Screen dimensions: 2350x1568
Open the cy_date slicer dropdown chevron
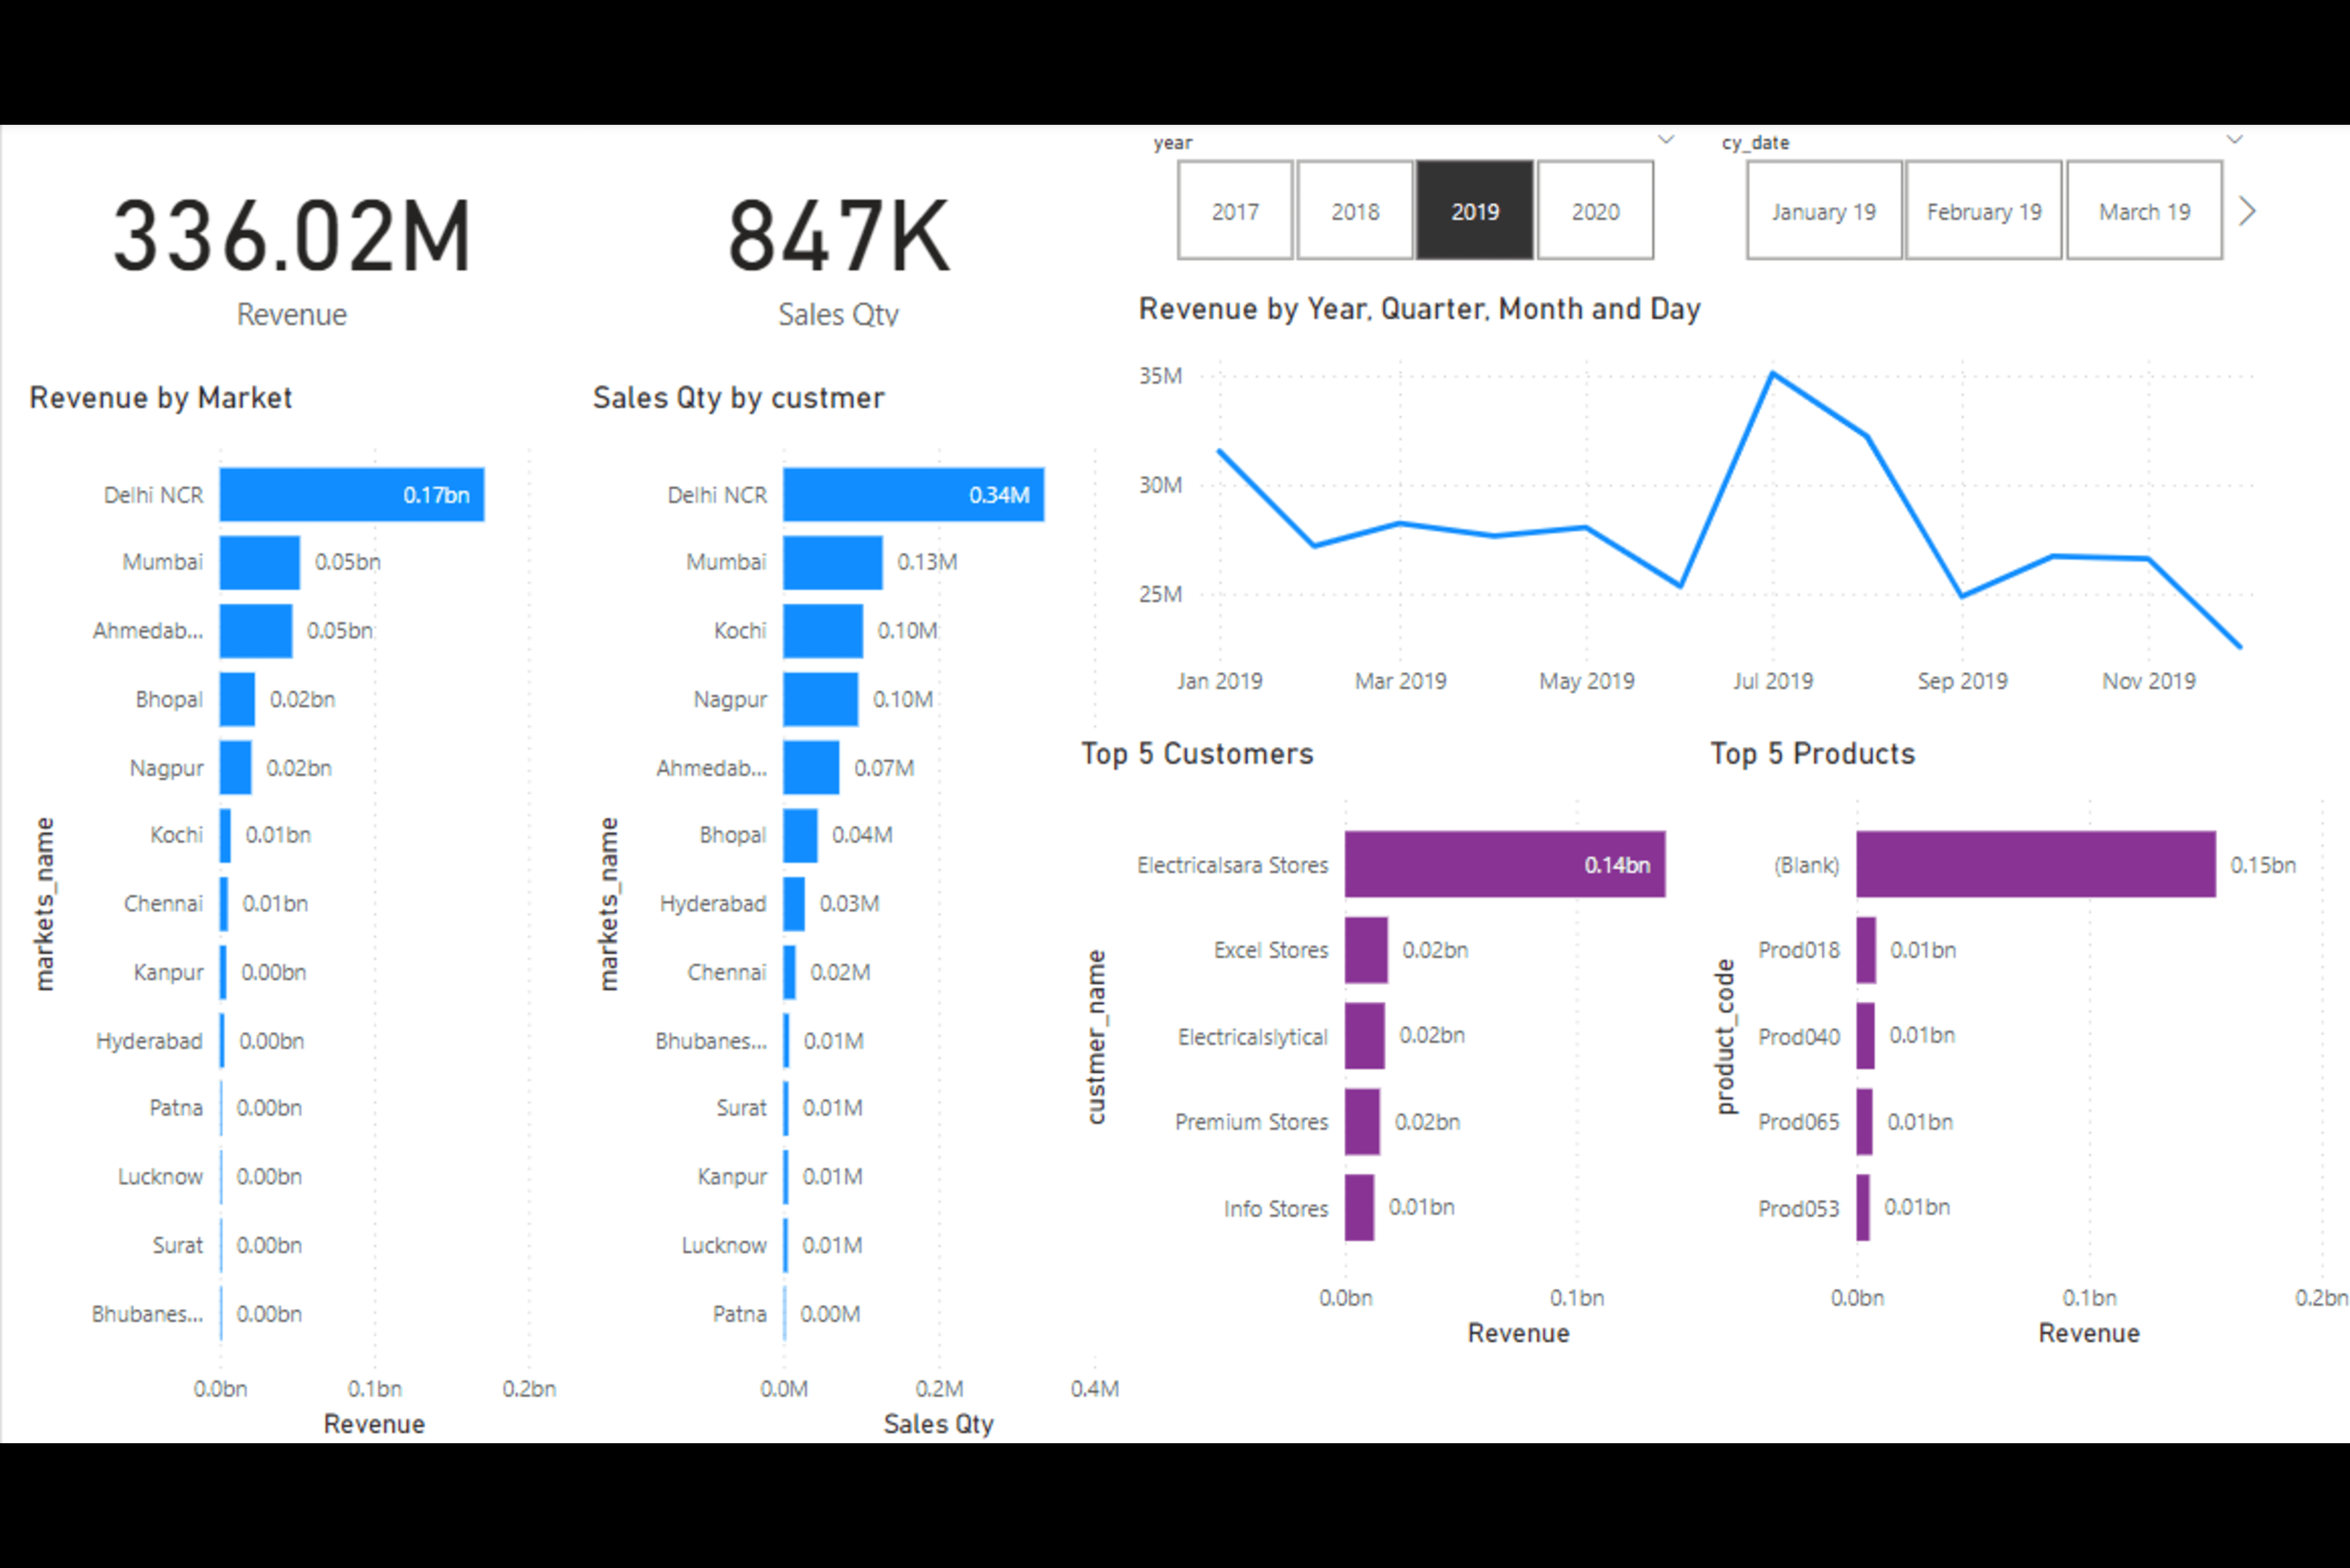pos(2235,140)
